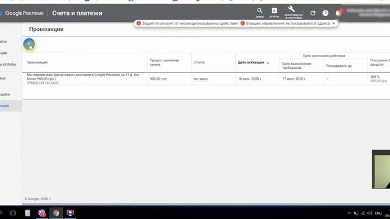Open the Reports icon in header
This screenshot has width=390, height=219.
(274, 13)
